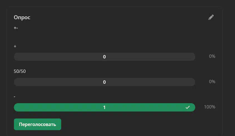Screen dimensions: 235x136
Task: Click 0% beside the 50/50 bar
Action: pos(212,81)
